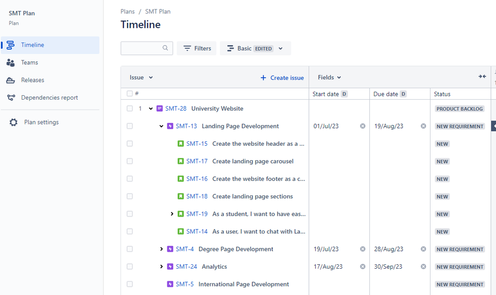Click the SMT-13 epic lightning icon
Viewport: 496px width, 295px height.
(170, 126)
